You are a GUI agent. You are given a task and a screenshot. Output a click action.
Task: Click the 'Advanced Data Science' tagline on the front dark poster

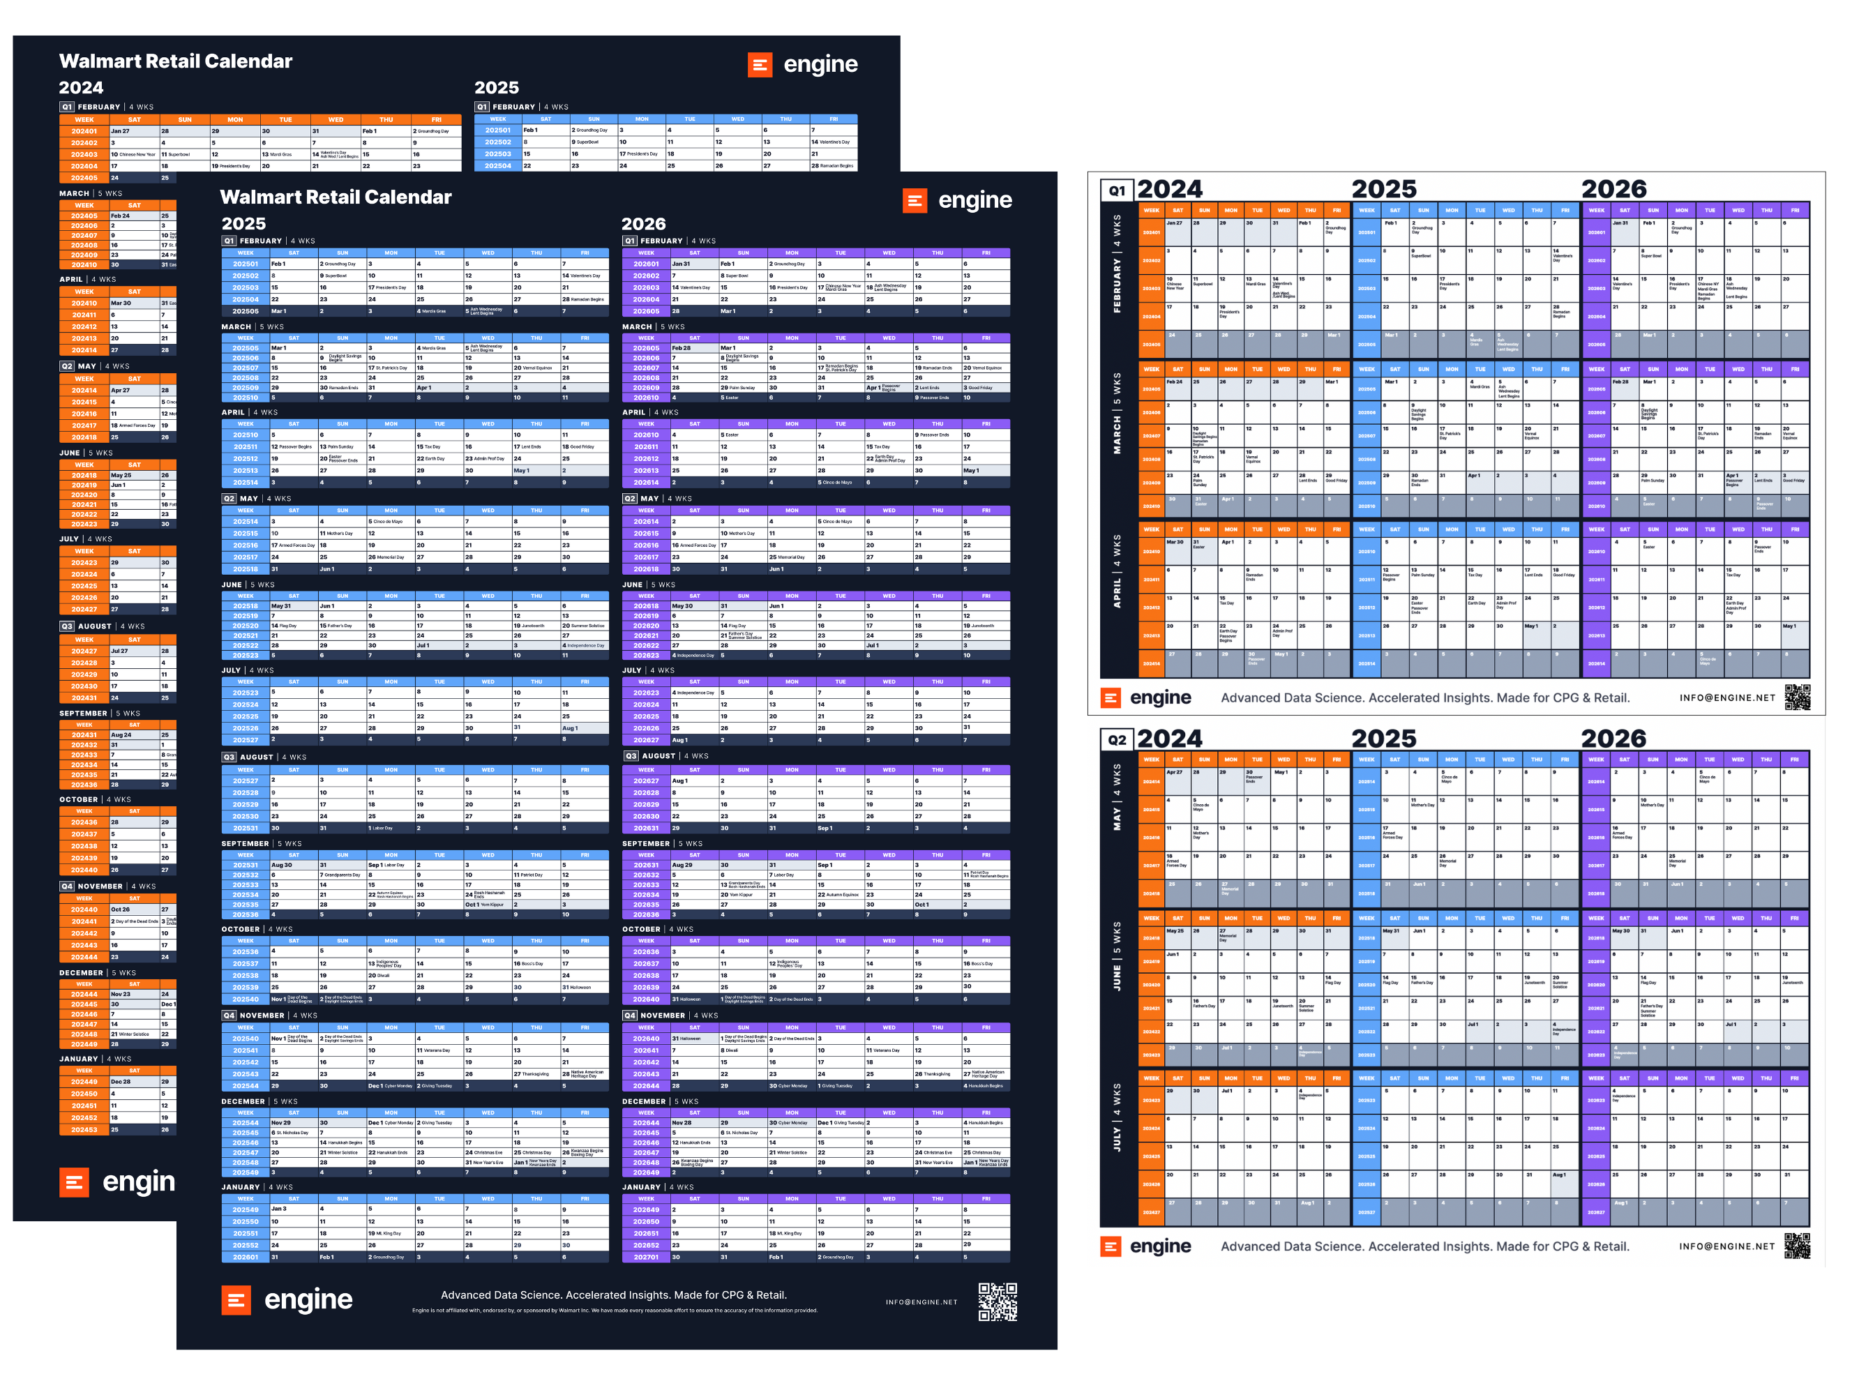click(x=614, y=1295)
